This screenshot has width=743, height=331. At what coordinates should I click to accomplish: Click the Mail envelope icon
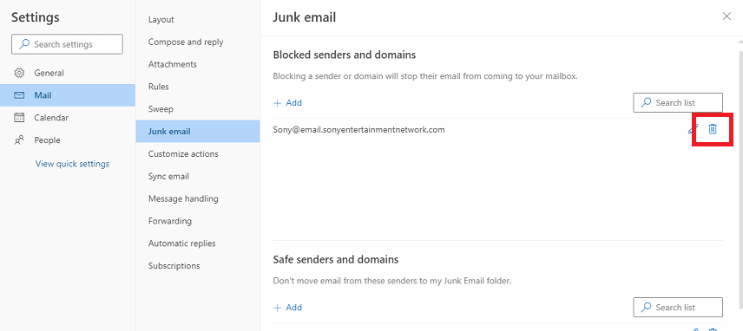pos(19,95)
